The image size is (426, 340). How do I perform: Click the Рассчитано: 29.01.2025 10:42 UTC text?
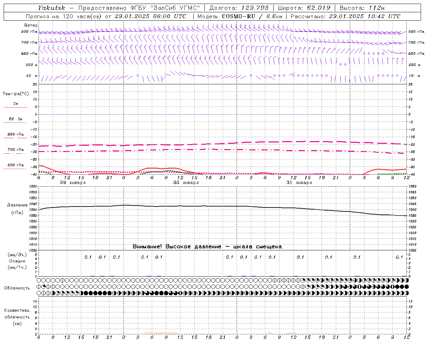coord(345,16)
